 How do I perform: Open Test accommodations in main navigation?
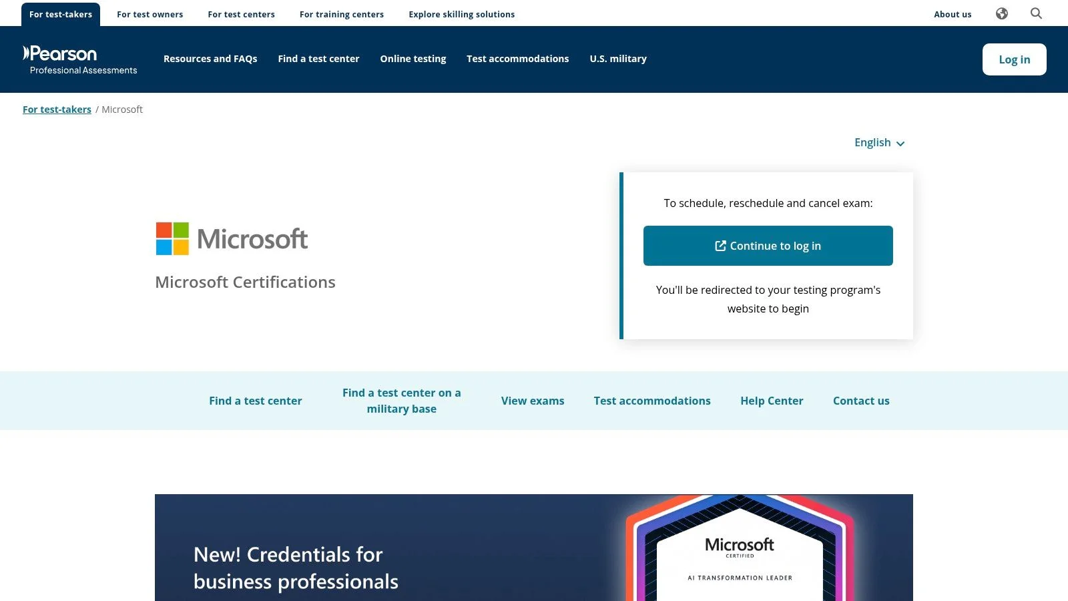(518, 59)
